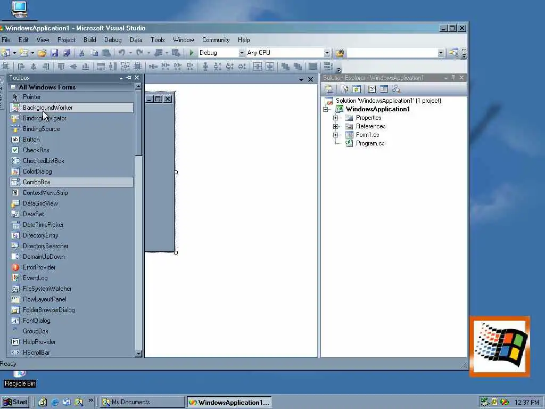Collapse the All Windows Forms category

click(x=13, y=87)
